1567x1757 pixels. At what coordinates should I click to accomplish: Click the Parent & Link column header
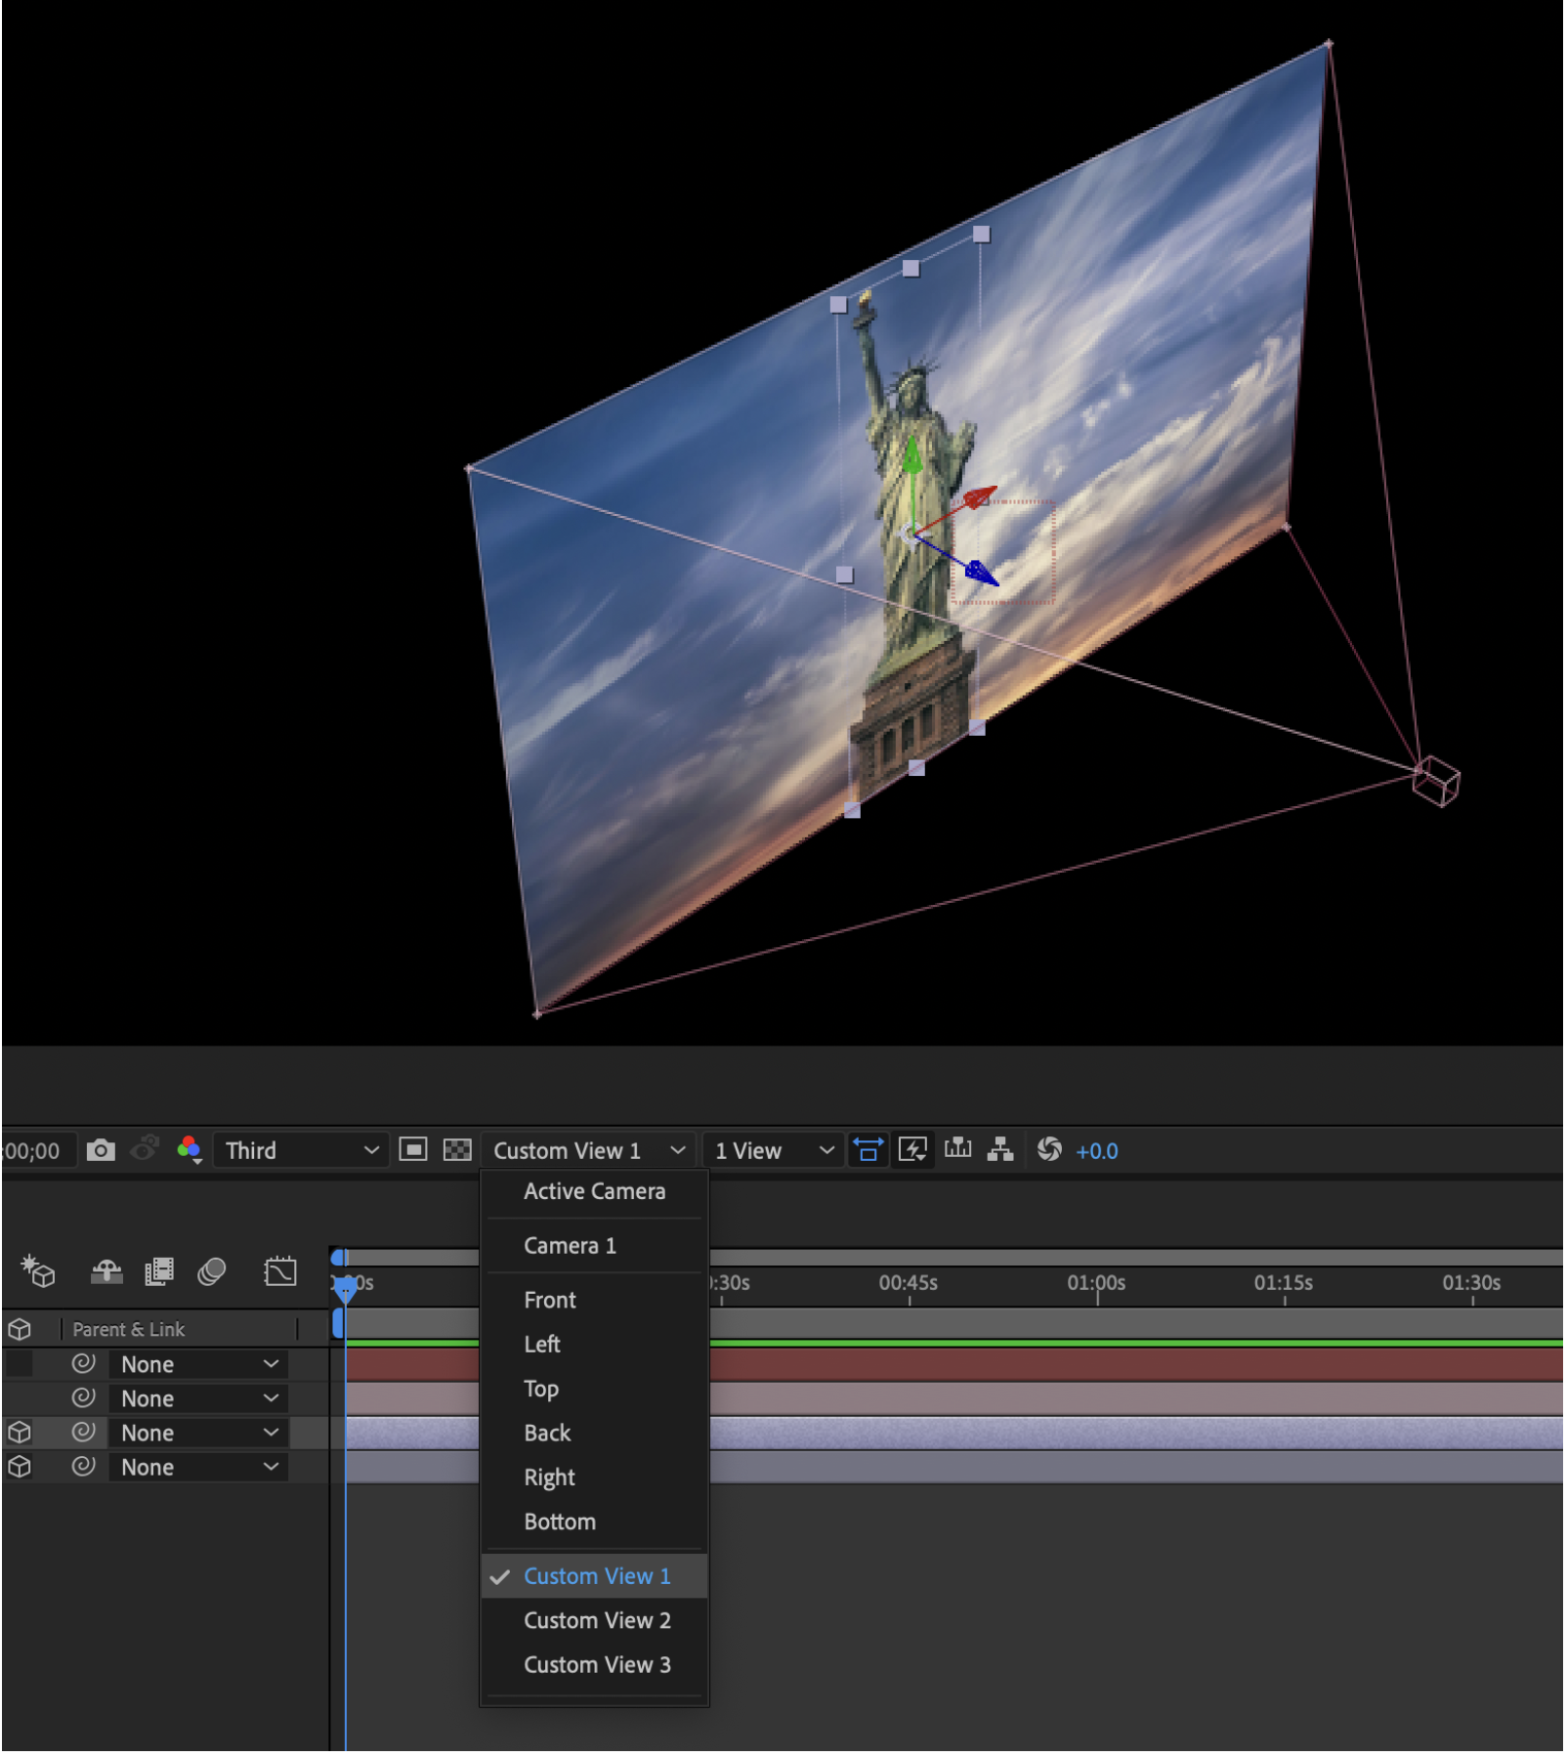coord(128,1330)
